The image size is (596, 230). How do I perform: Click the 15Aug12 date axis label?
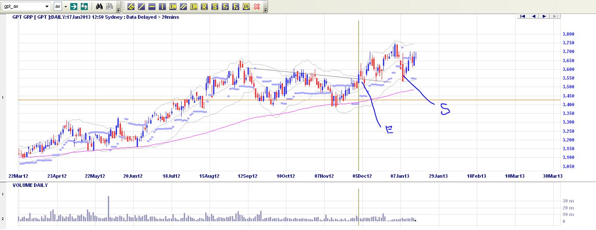pos(210,176)
